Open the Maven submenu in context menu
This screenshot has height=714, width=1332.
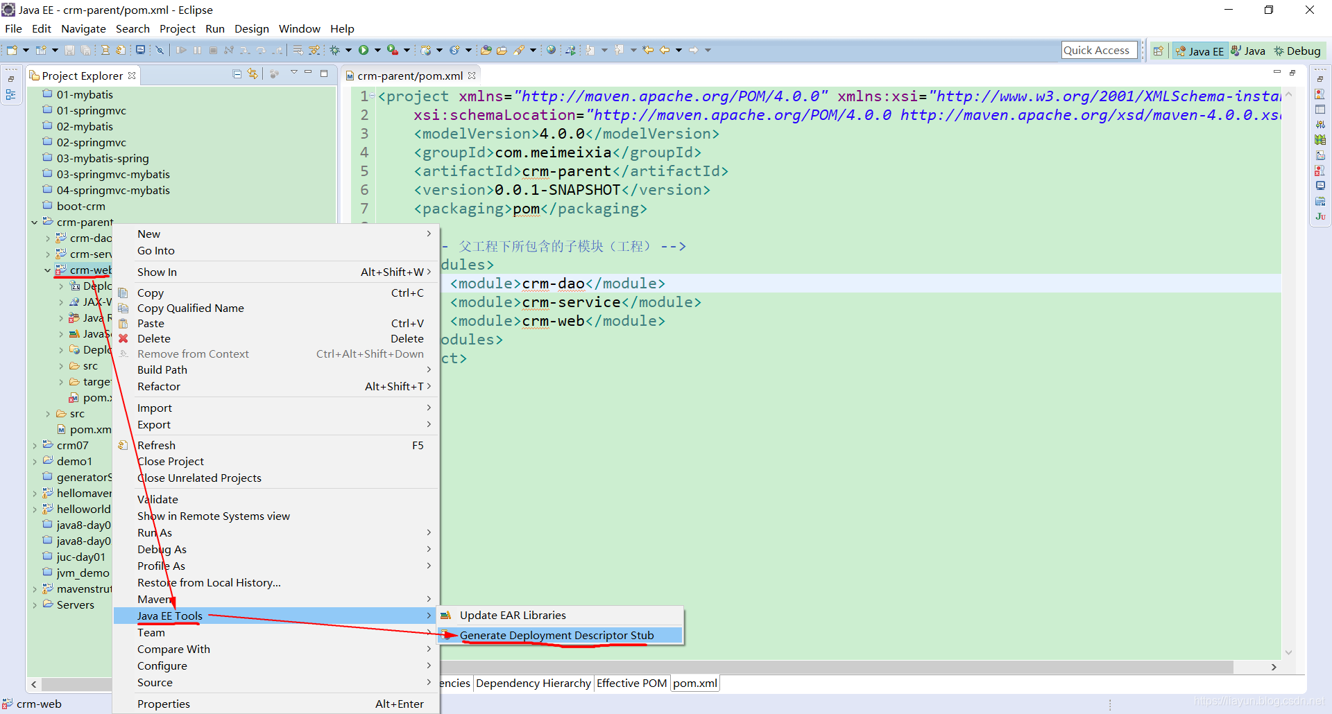click(276, 599)
